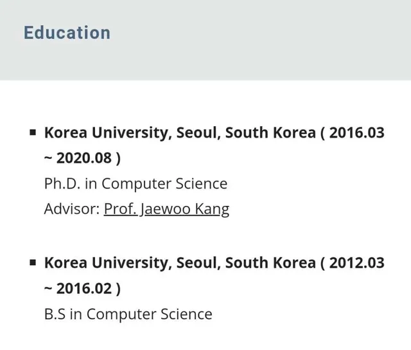The height and width of the screenshot is (350, 411).
Task: Click Korea University title in the Ph.D. entry
Action: coord(106,133)
